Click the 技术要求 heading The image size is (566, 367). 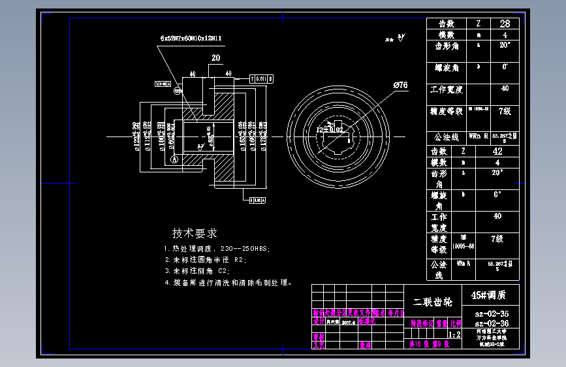195,233
